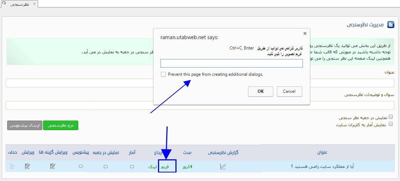The image size is (400, 181).
Task: Check 'نمایش در جعبه نظر سنجی' checkbox
Action: (x=391, y=117)
